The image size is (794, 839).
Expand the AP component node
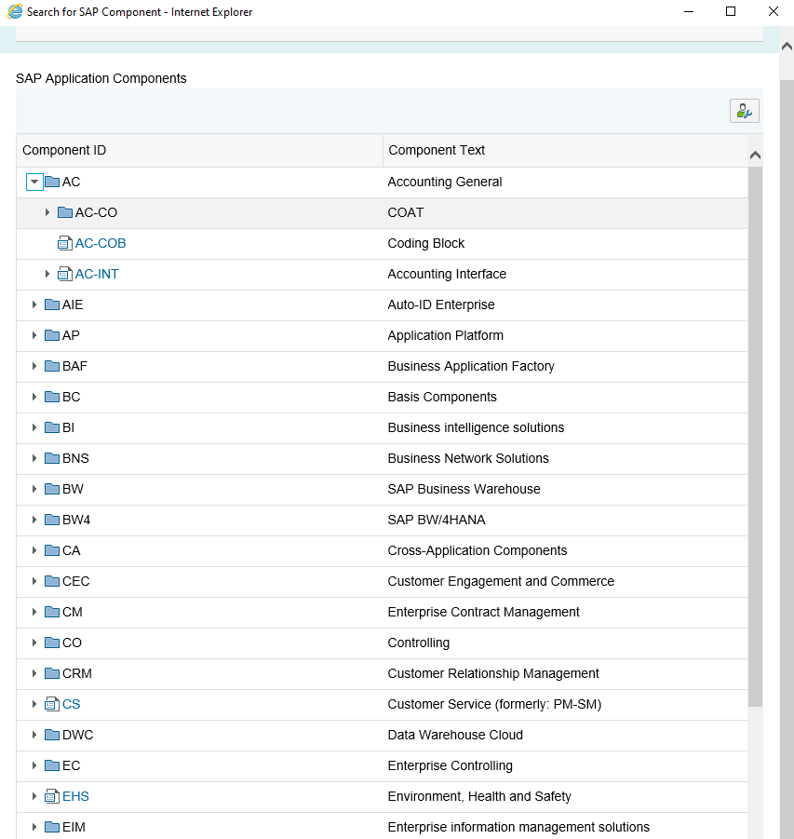click(x=34, y=335)
